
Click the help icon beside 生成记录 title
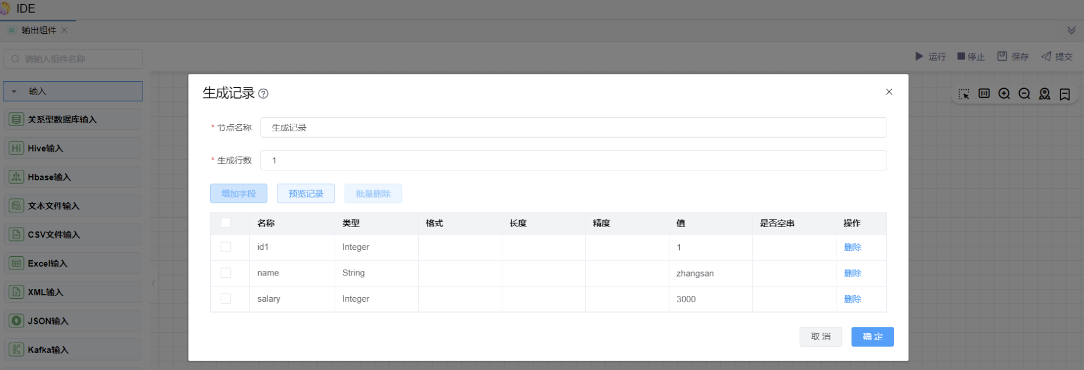point(263,93)
